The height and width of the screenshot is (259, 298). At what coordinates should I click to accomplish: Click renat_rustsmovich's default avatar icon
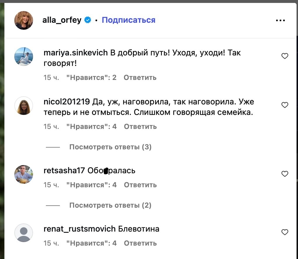pos(24,232)
